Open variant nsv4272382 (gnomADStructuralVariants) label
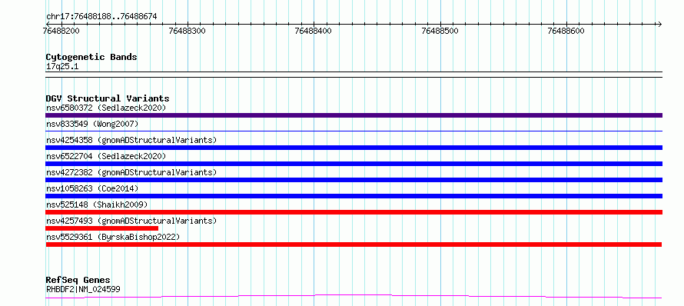684x306 pixels. (x=131, y=172)
